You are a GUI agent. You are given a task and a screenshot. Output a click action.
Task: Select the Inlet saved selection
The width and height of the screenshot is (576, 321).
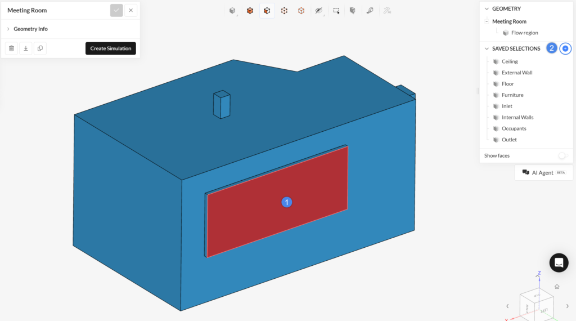507,106
